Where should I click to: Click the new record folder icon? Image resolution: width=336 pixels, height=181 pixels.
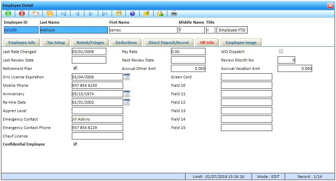point(36,14)
